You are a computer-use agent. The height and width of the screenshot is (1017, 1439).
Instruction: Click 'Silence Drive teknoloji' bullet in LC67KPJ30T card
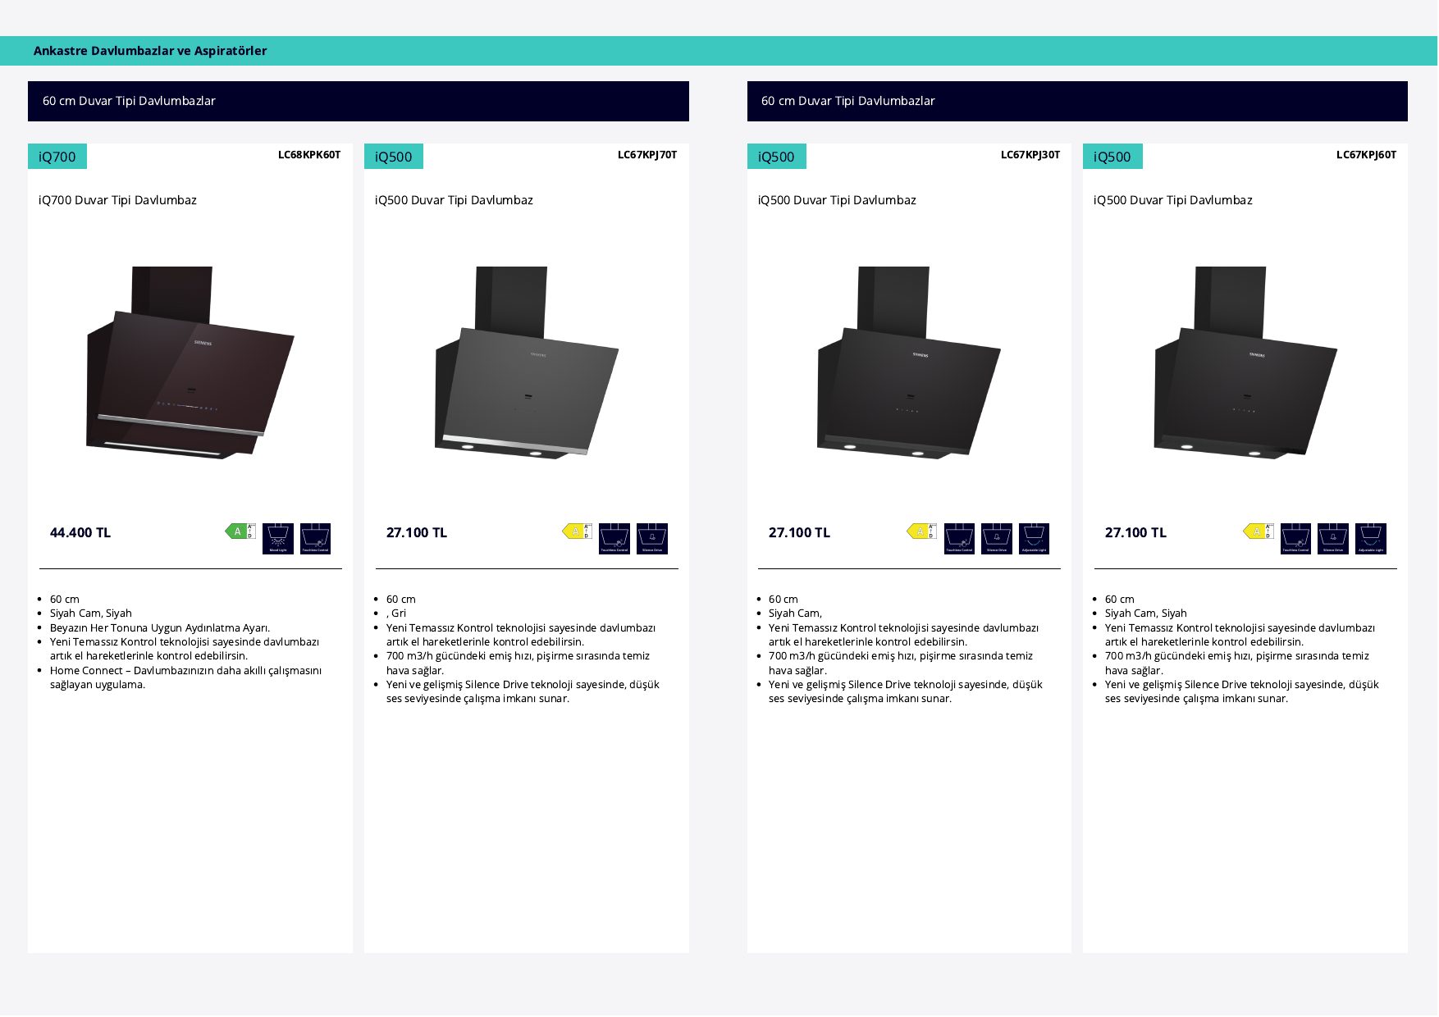[x=906, y=691]
